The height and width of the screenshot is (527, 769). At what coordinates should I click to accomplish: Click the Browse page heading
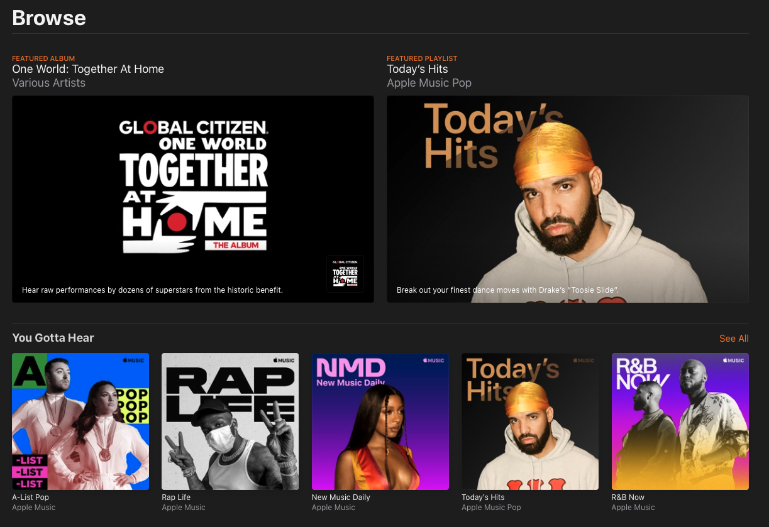pos(49,18)
